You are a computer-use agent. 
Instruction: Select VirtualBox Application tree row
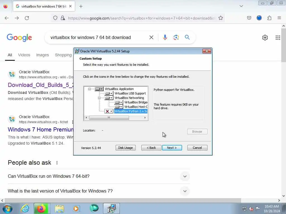[x=119, y=89]
